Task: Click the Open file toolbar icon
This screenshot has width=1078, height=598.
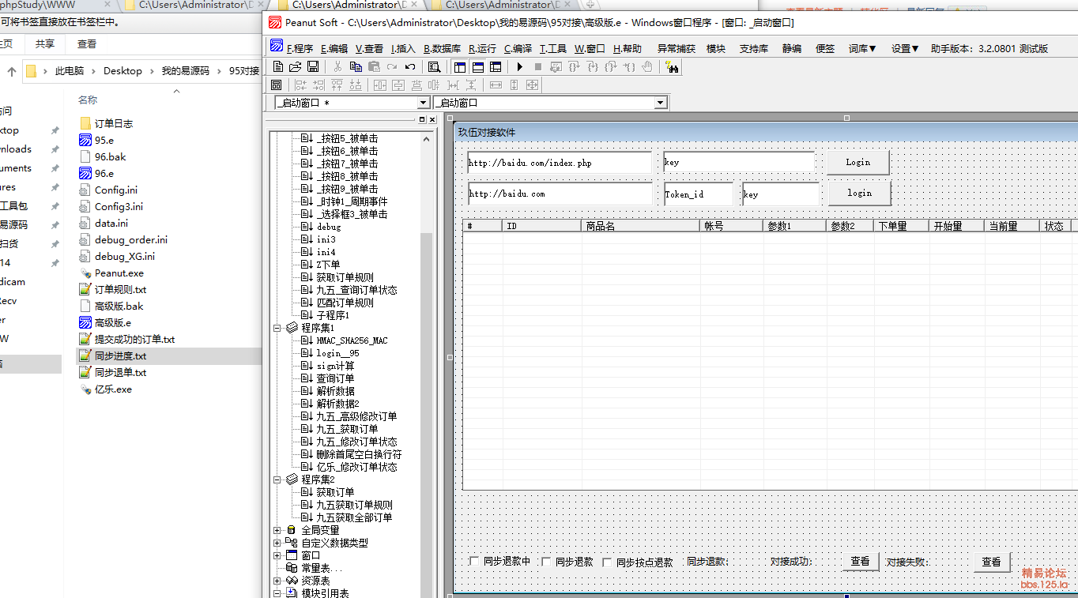Action: [x=295, y=67]
